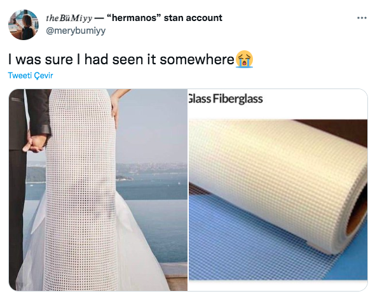Image resolution: width=375 pixels, height=296 pixels.
Task: Click the "hermanos" stan account name text
Action: point(165,18)
